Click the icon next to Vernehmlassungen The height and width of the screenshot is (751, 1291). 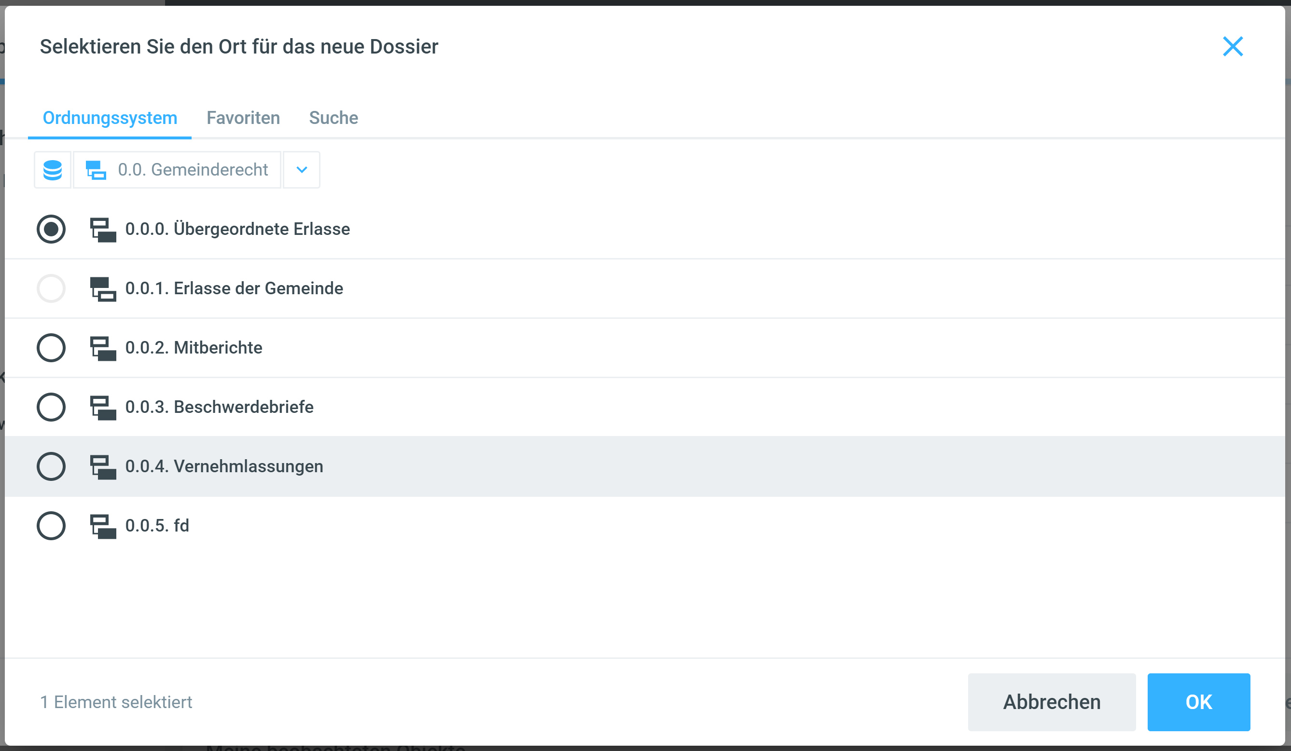pyautogui.click(x=103, y=467)
